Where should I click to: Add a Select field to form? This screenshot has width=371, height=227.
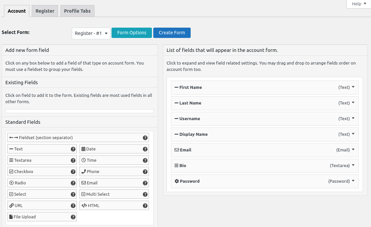[42, 194]
